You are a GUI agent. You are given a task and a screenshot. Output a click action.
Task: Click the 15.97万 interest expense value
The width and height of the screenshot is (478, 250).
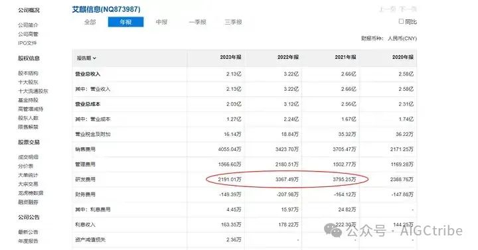tap(289, 210)
